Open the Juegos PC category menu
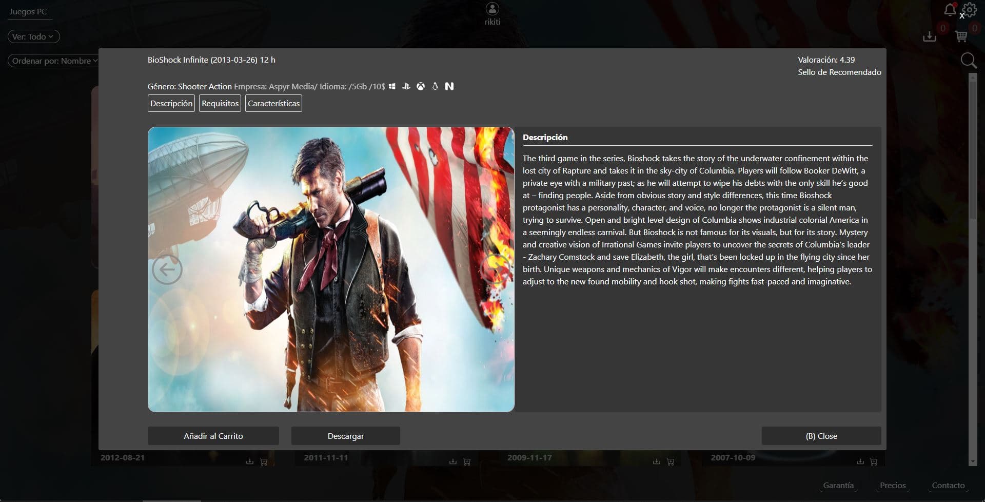This screenshot has height=502, width=985. click(x=28, y=11)
